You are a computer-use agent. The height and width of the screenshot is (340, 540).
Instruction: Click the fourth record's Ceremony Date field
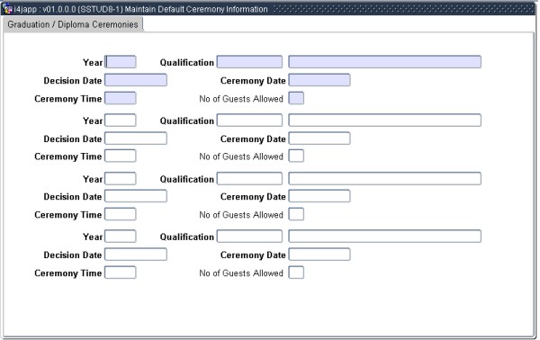click(x=319, y=255)
